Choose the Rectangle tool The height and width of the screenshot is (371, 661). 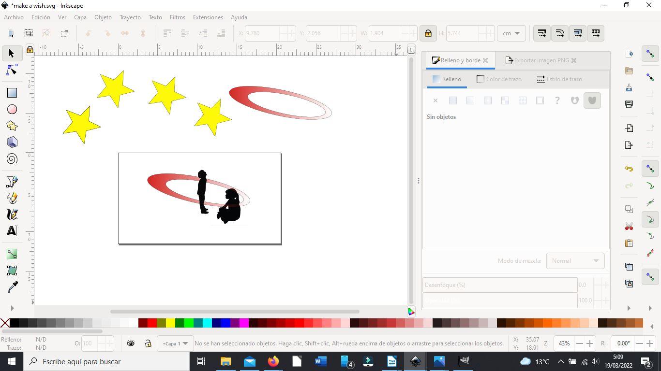click(x=12, y=93)
